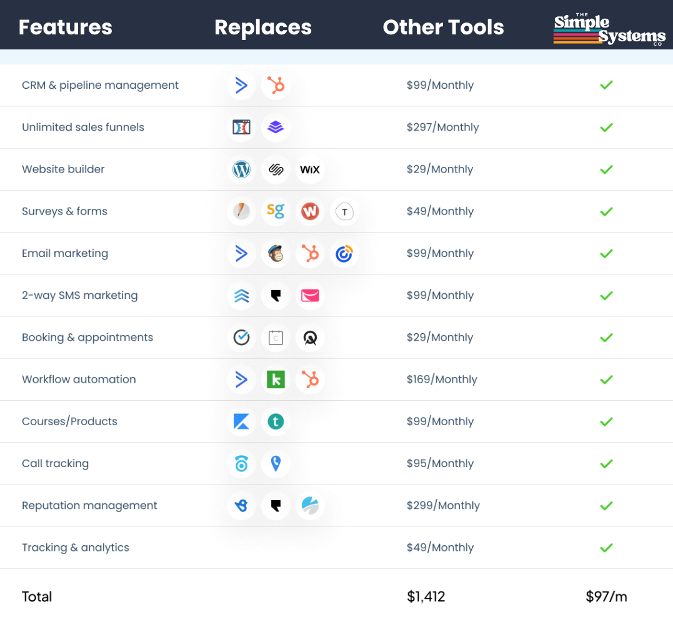
Task: Select the Mailchimp monkey icon
Action: (276, 253)
